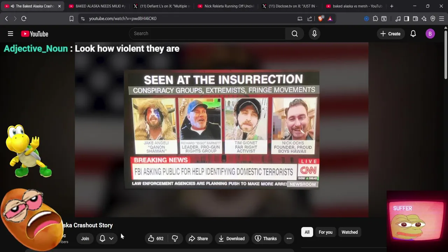448x252 pixels.
Task: Open more actions ellipsis menu
Action: [x=289, y=239]
